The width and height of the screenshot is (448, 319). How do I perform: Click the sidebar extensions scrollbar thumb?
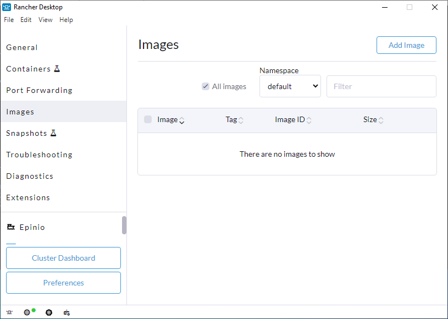tap(124, 225)
